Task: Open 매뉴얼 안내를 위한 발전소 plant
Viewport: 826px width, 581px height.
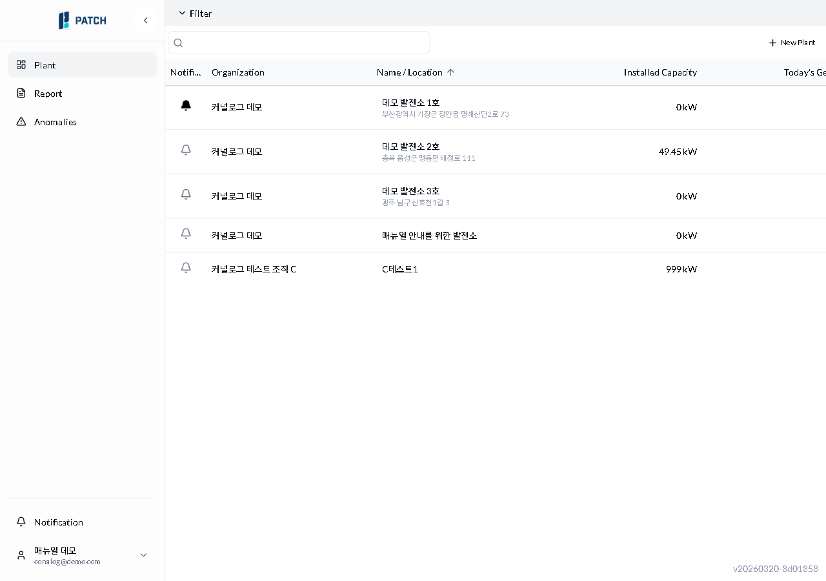Action: (429, 236)
